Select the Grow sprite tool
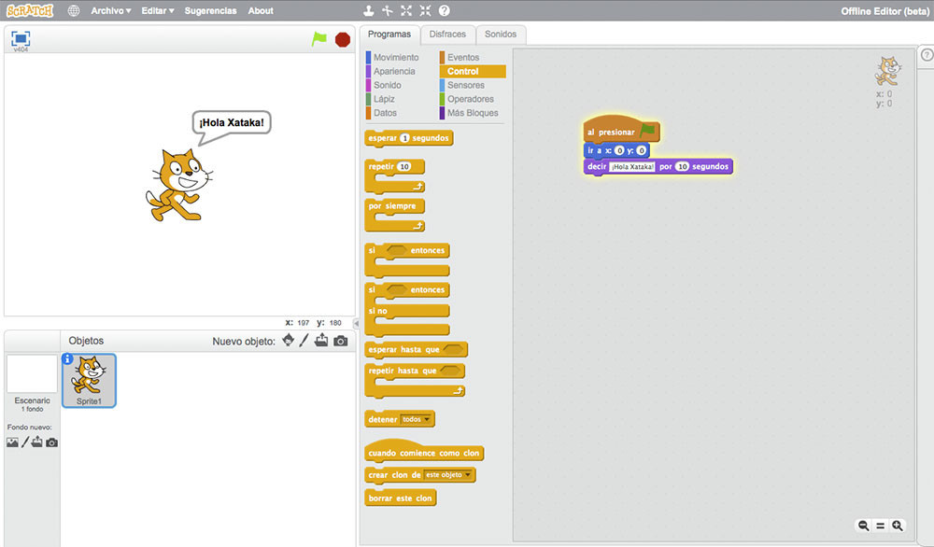Image resolution: width=934 pixels, height=547 pixels. 406,10
